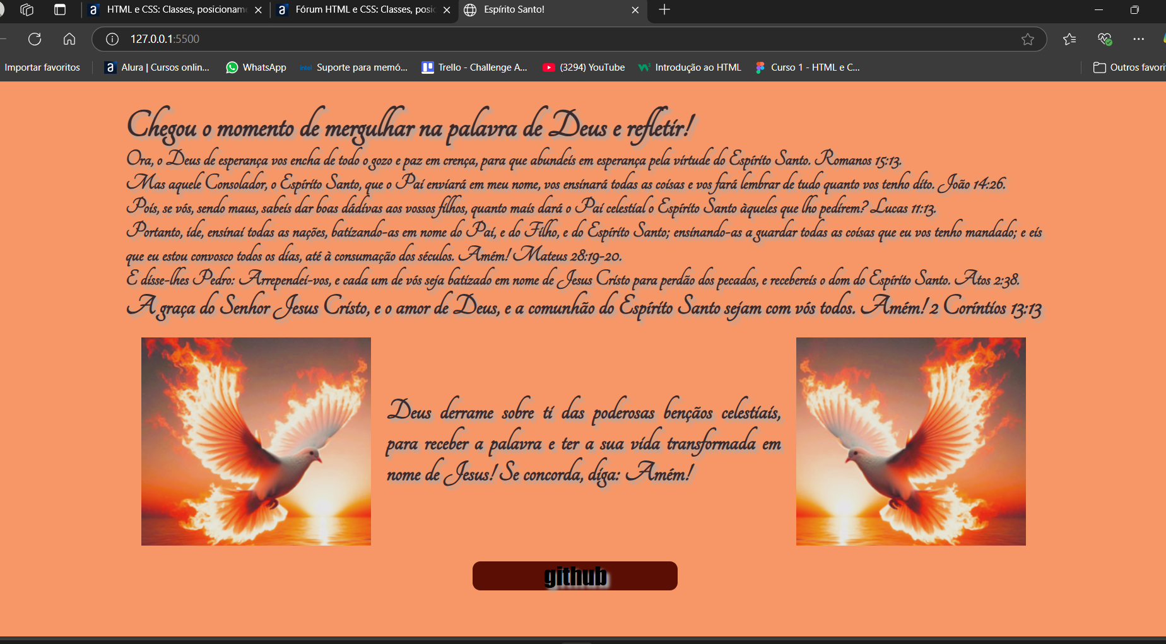This screenshot has width=1166, height=644.
Task: Open the browser workspaces icon
Action: point(26,9)
